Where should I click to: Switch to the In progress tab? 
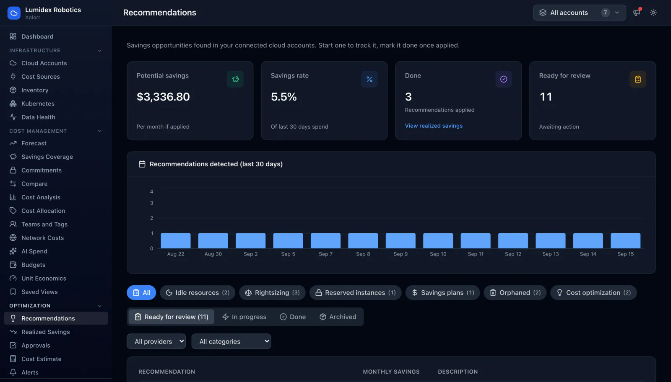coord(244,317)
